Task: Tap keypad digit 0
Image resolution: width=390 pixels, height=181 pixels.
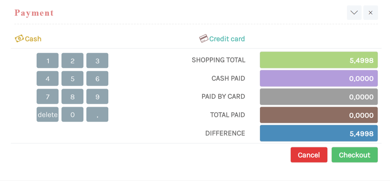Action: point(72,114)
